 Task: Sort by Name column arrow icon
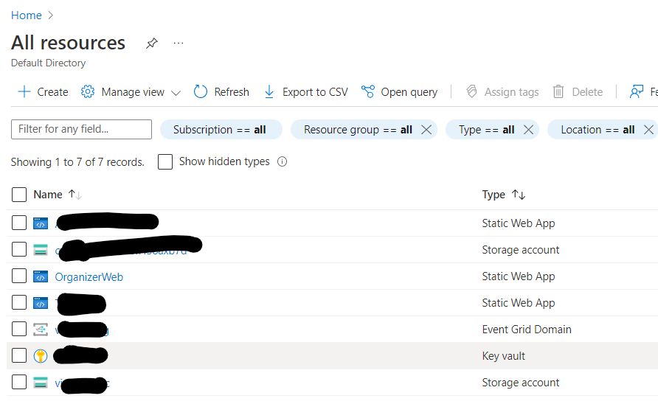(x=75, y=195)
